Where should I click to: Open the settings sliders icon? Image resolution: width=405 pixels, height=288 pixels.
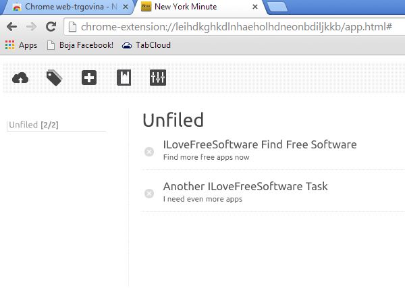pyautogui.click(x=158, y=78)
